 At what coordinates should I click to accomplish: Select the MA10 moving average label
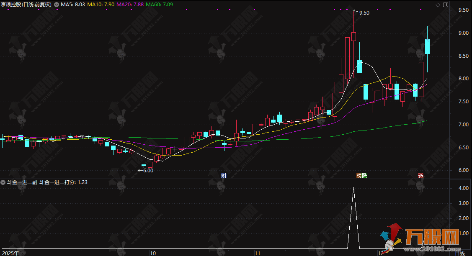tap(102, 5)
